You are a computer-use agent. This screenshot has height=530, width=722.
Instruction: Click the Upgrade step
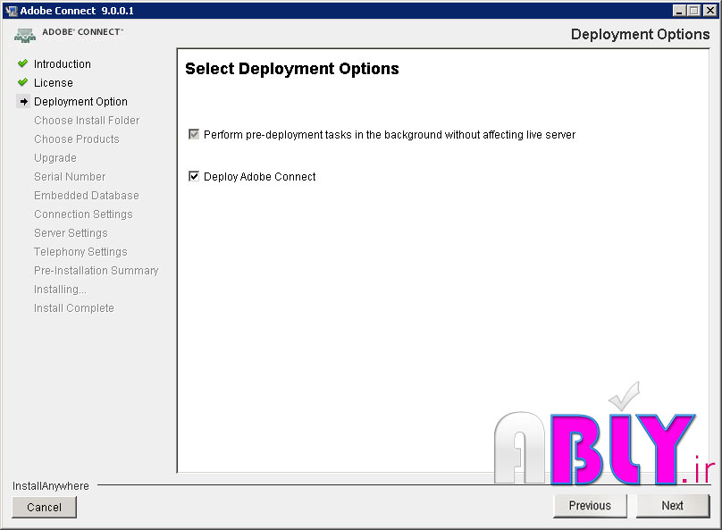pos(55,158)
